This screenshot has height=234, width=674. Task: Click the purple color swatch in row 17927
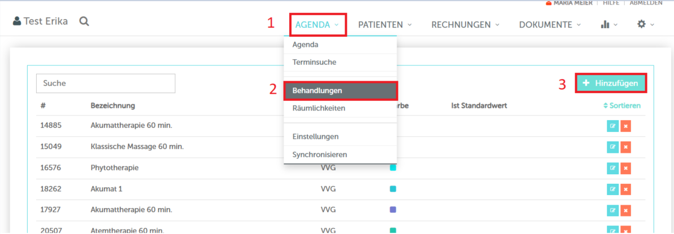pyautogui.click(x=393, y=209)
